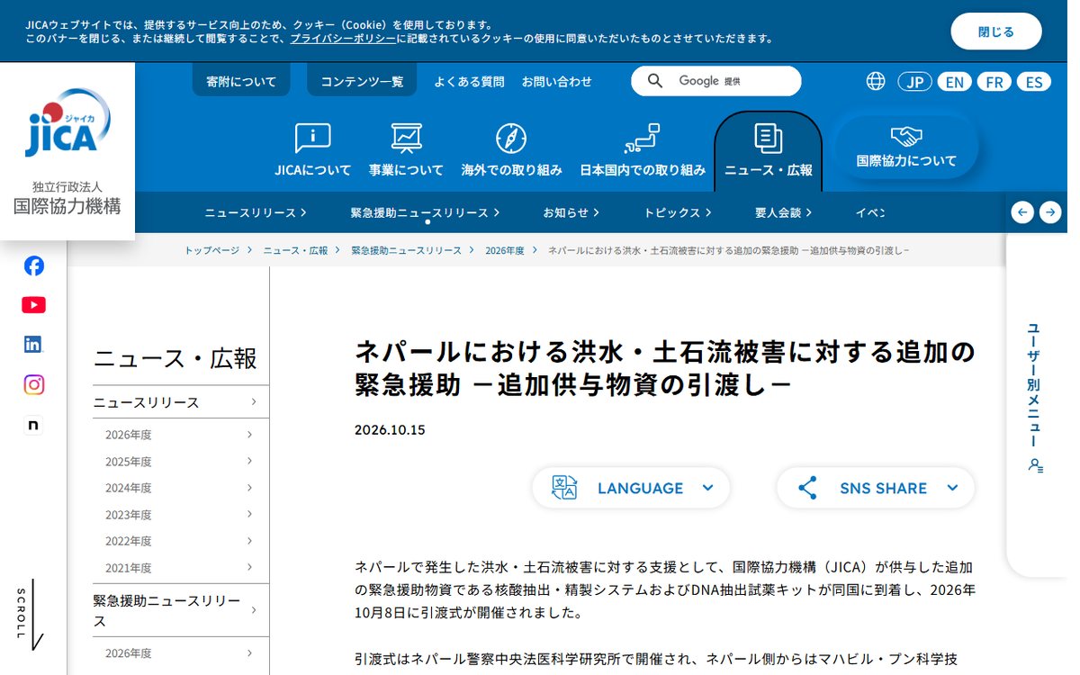Open ニュースリリース submenu item
The width and height of the screenshot is (1080, 675).
pos(256,212)
